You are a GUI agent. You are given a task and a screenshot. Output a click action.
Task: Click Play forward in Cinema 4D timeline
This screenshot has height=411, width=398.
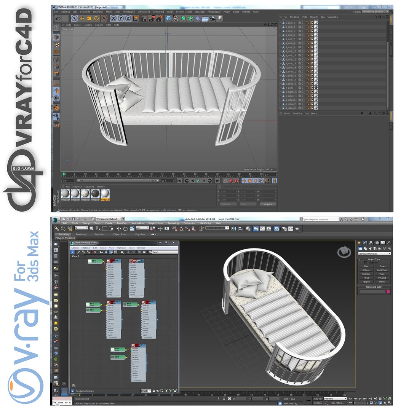click(x=198, y=181)
